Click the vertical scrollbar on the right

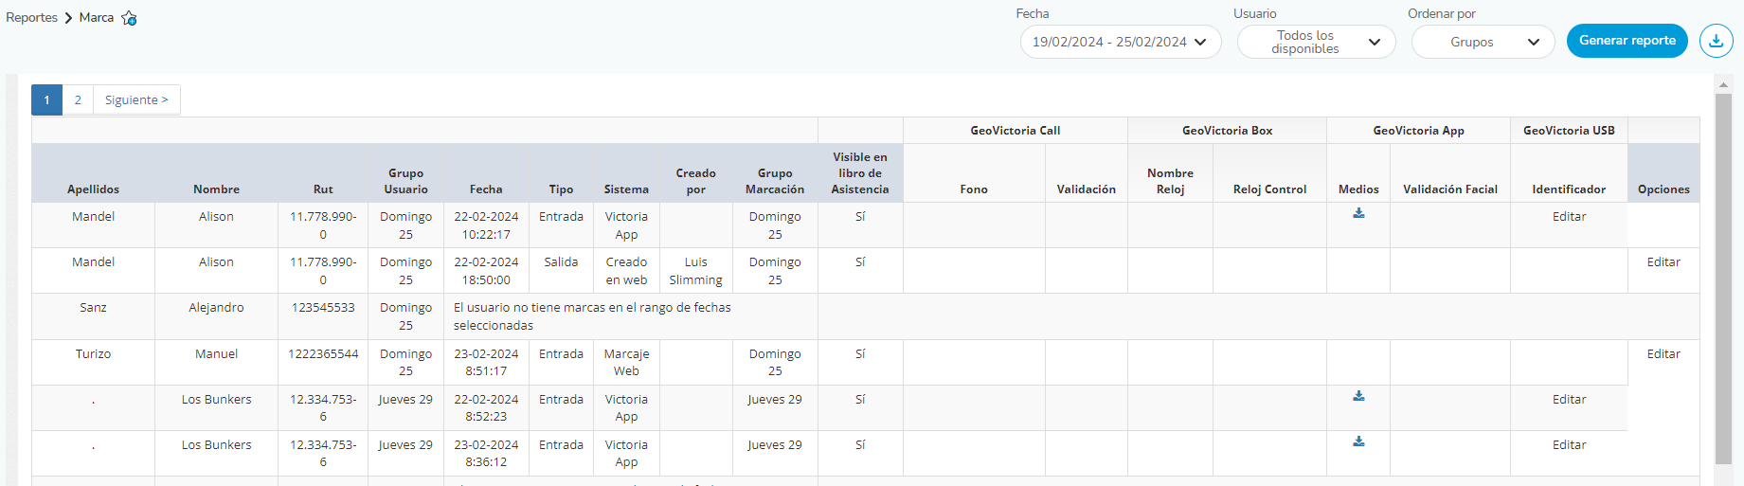point(1723,275)
